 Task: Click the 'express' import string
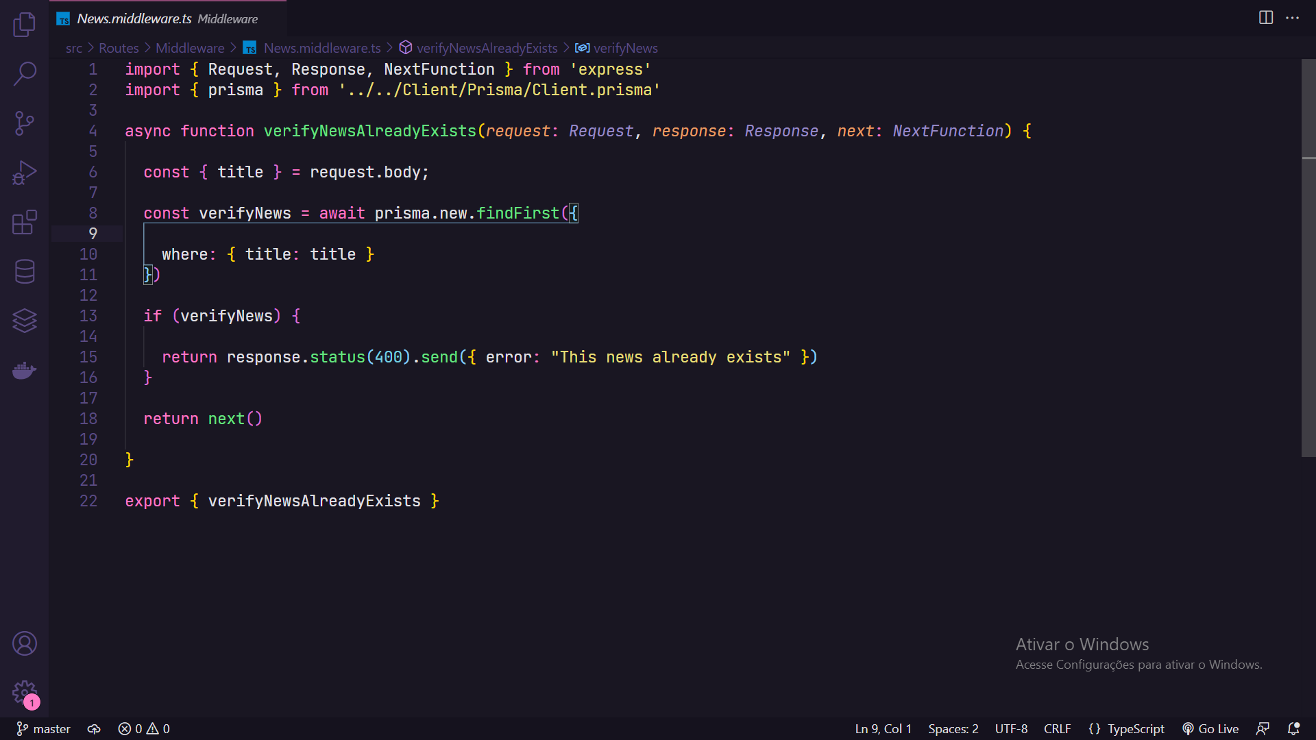pos(610,69)
